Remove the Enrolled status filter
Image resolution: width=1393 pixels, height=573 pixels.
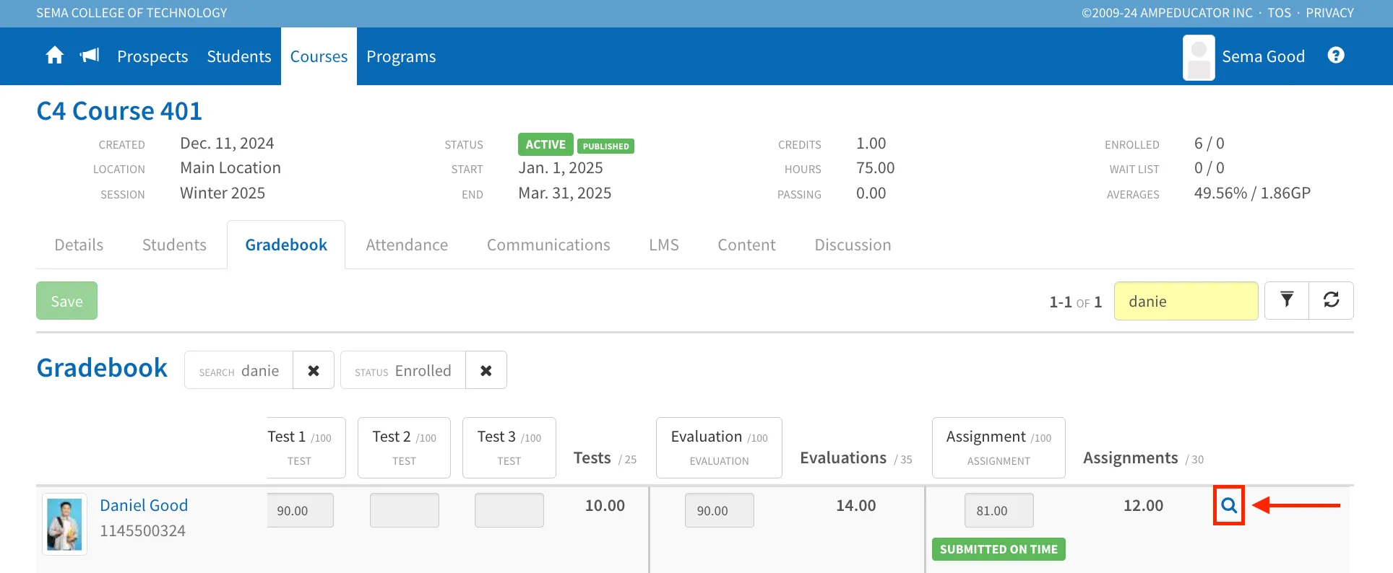(486, 370)
